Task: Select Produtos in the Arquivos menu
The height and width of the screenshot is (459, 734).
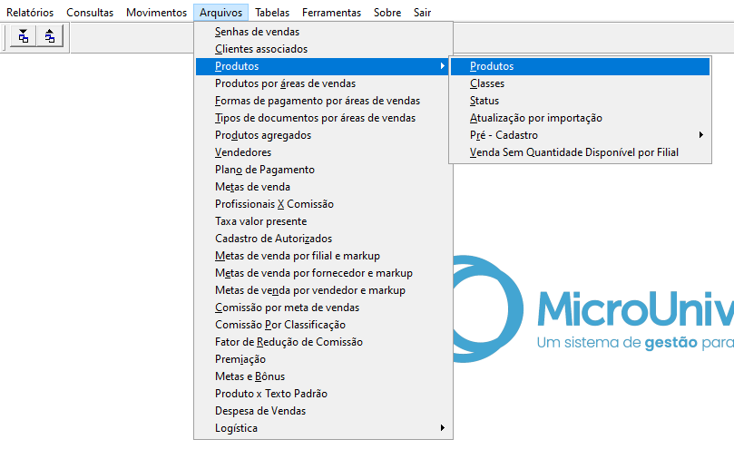Action: 237,66
